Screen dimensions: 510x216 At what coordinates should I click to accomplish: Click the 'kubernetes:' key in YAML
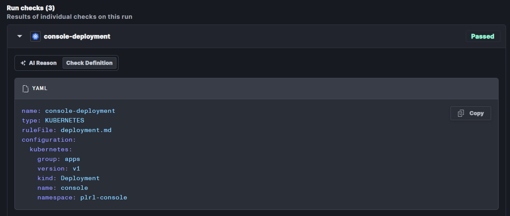coord(51,149)
